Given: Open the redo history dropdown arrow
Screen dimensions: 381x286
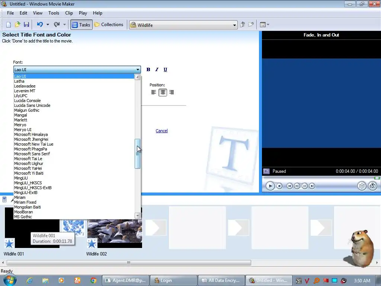Looking at the screenshot, I should pos(64,25).
